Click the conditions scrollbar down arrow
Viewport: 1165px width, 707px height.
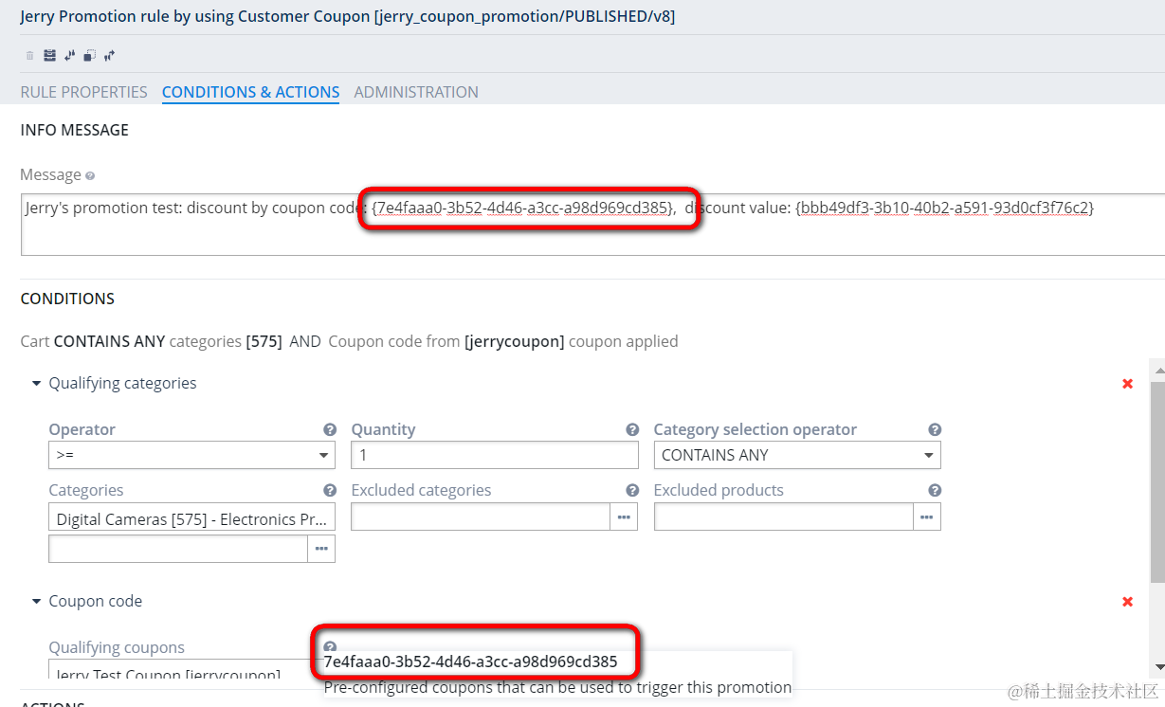tap(1157, 666)
